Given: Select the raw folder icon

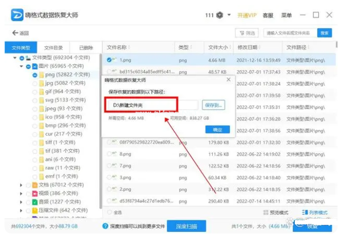Looking at the screenshot, I should [42, 168].
